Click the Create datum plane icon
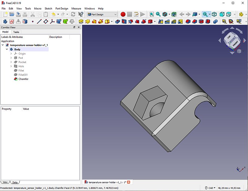This screenshot has width=248, height=191. [46, 21]
